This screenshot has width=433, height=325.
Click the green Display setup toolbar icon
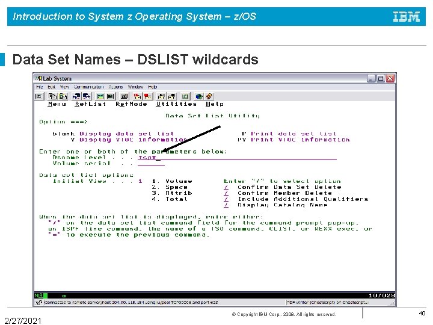click(100, 96)
